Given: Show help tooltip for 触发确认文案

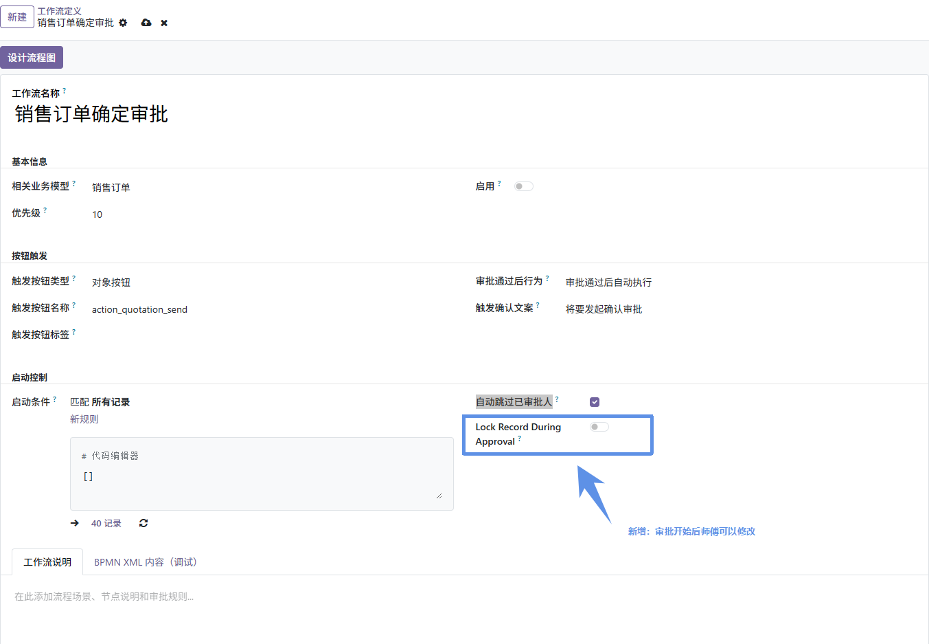Looking at the screenshot, I should point(538,305).
